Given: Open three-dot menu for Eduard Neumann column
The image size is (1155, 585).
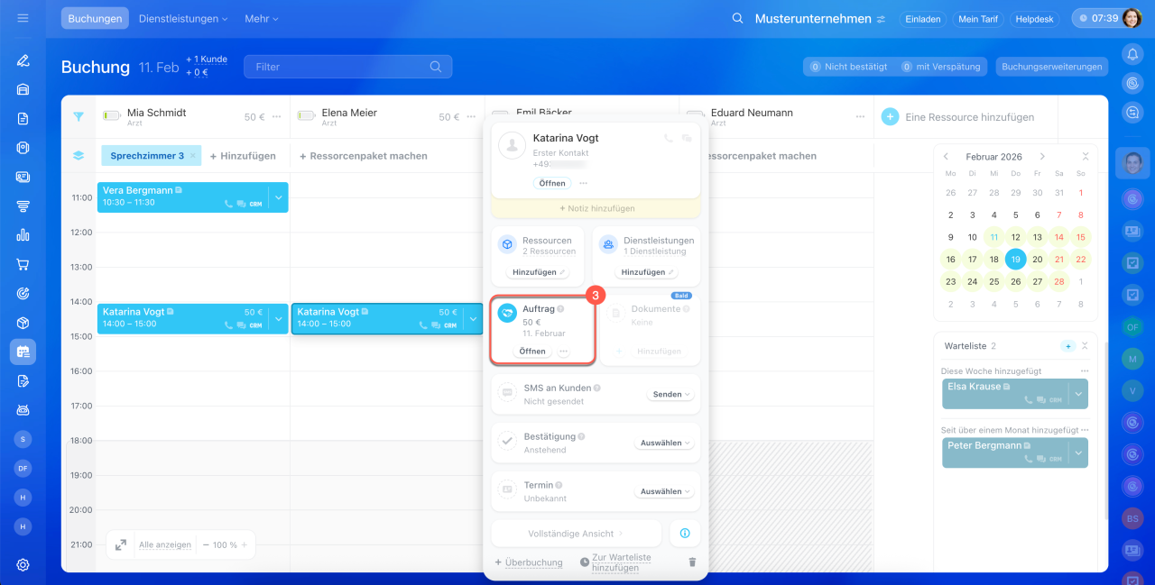Looking at the screenshot, I should pos(859,117).
